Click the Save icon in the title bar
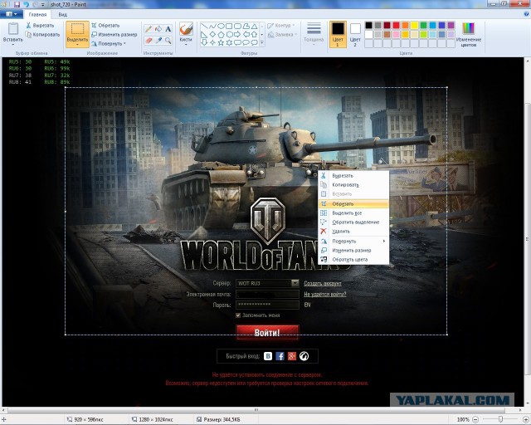 coord(17,4)
